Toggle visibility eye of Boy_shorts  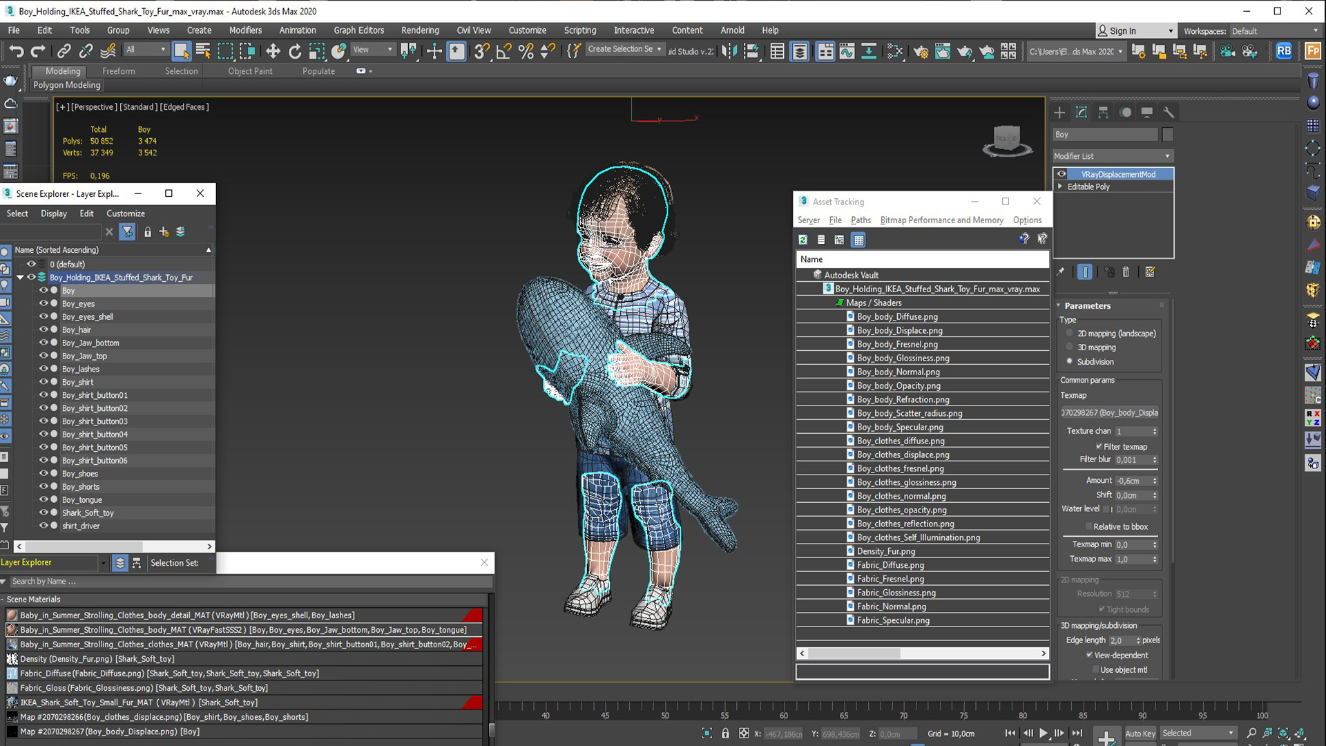tap(43, 486)
